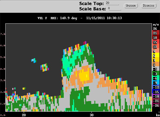
Task: Click the purple -18 m/s legend swatch
Action: click(156, 96)
